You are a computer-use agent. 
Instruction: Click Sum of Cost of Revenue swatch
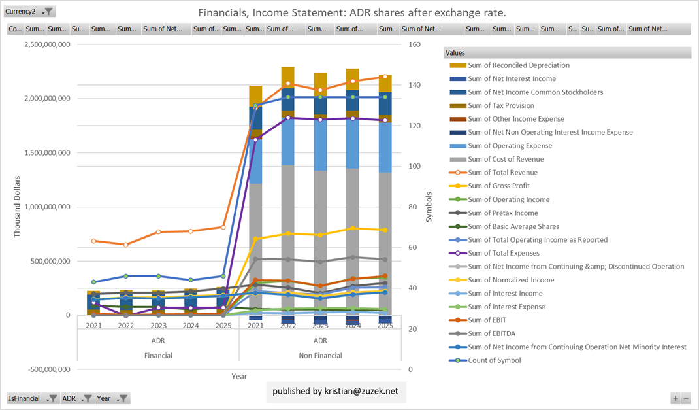[x=458, y=160]
